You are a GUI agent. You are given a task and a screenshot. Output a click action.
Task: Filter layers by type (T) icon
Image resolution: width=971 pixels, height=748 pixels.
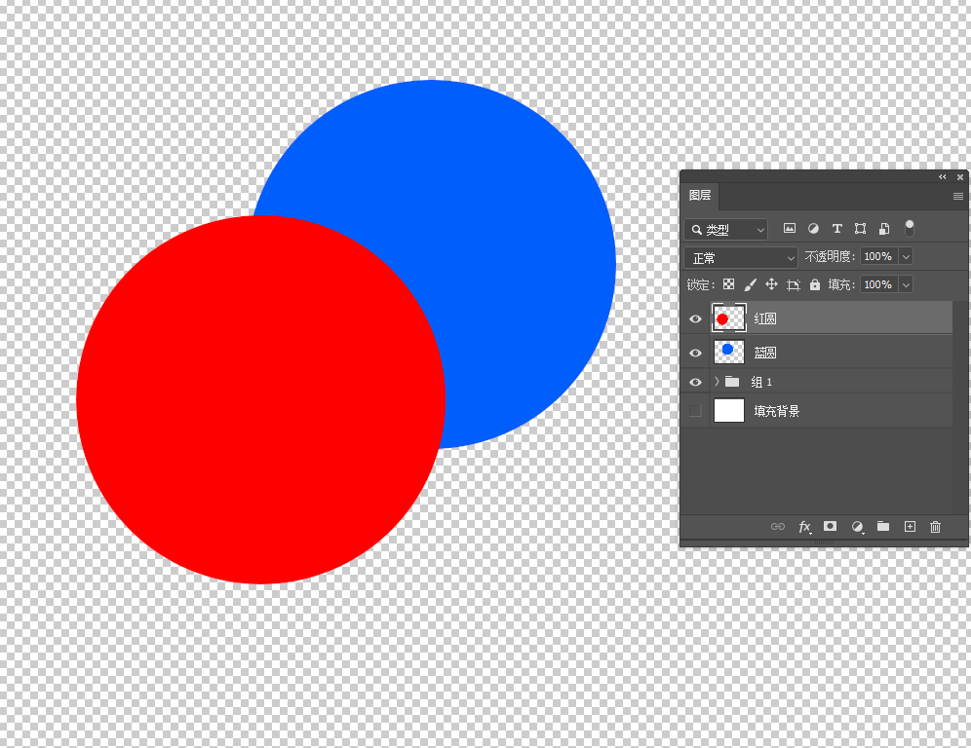coord(836,228)
